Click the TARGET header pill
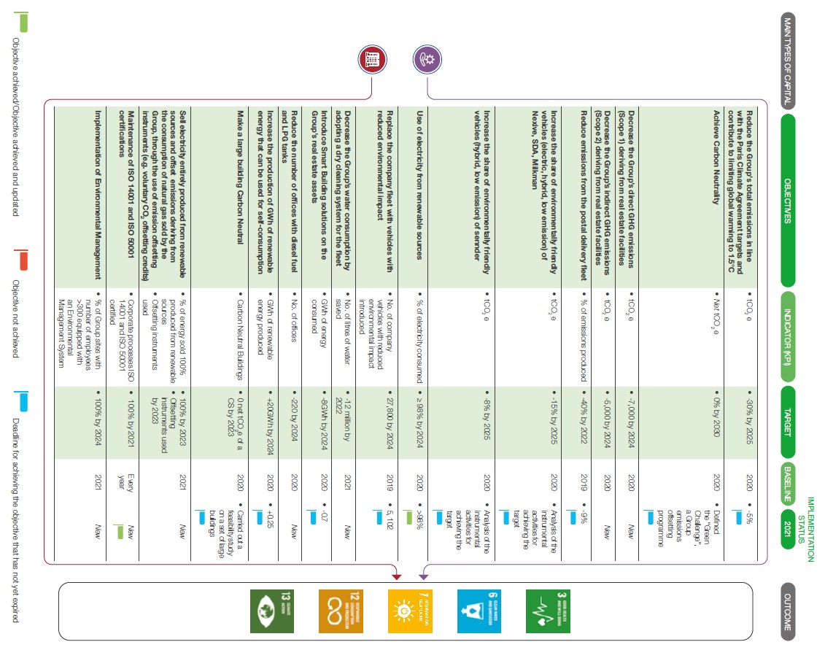825x650 pixels. pyautogui.click(x=791, y=422)
